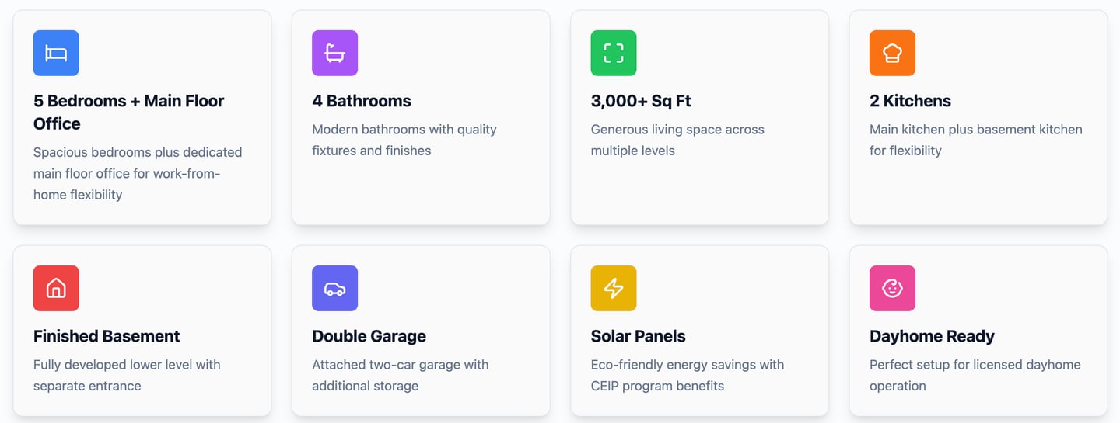1120x423 pixels.
Task: Click the "Modern bathrooms with quality fixtures" description
Action: 404,140
